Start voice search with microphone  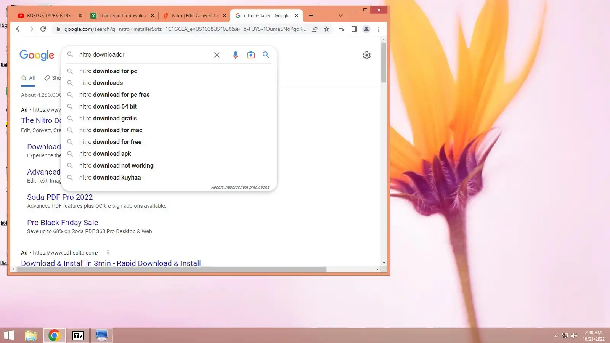236,55
